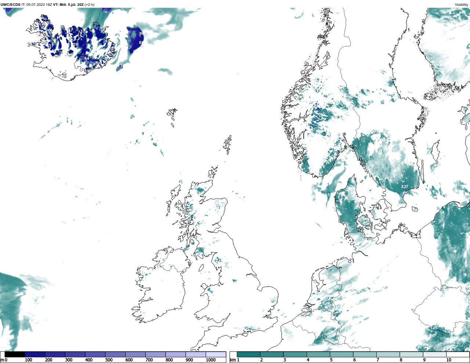Click the '145' visibility value at bottom right
This screenshot has width=470, height=363.
click(434, 328)
